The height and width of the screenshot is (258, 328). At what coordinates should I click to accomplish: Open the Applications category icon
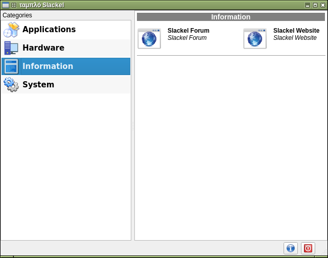coord(11,30)
